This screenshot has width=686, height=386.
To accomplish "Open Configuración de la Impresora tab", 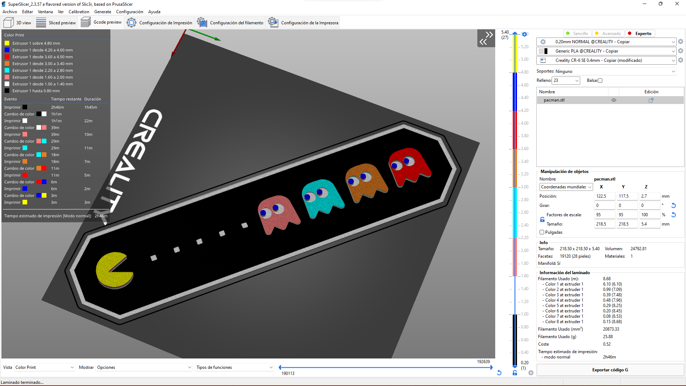I will click(x=303, y=23).
